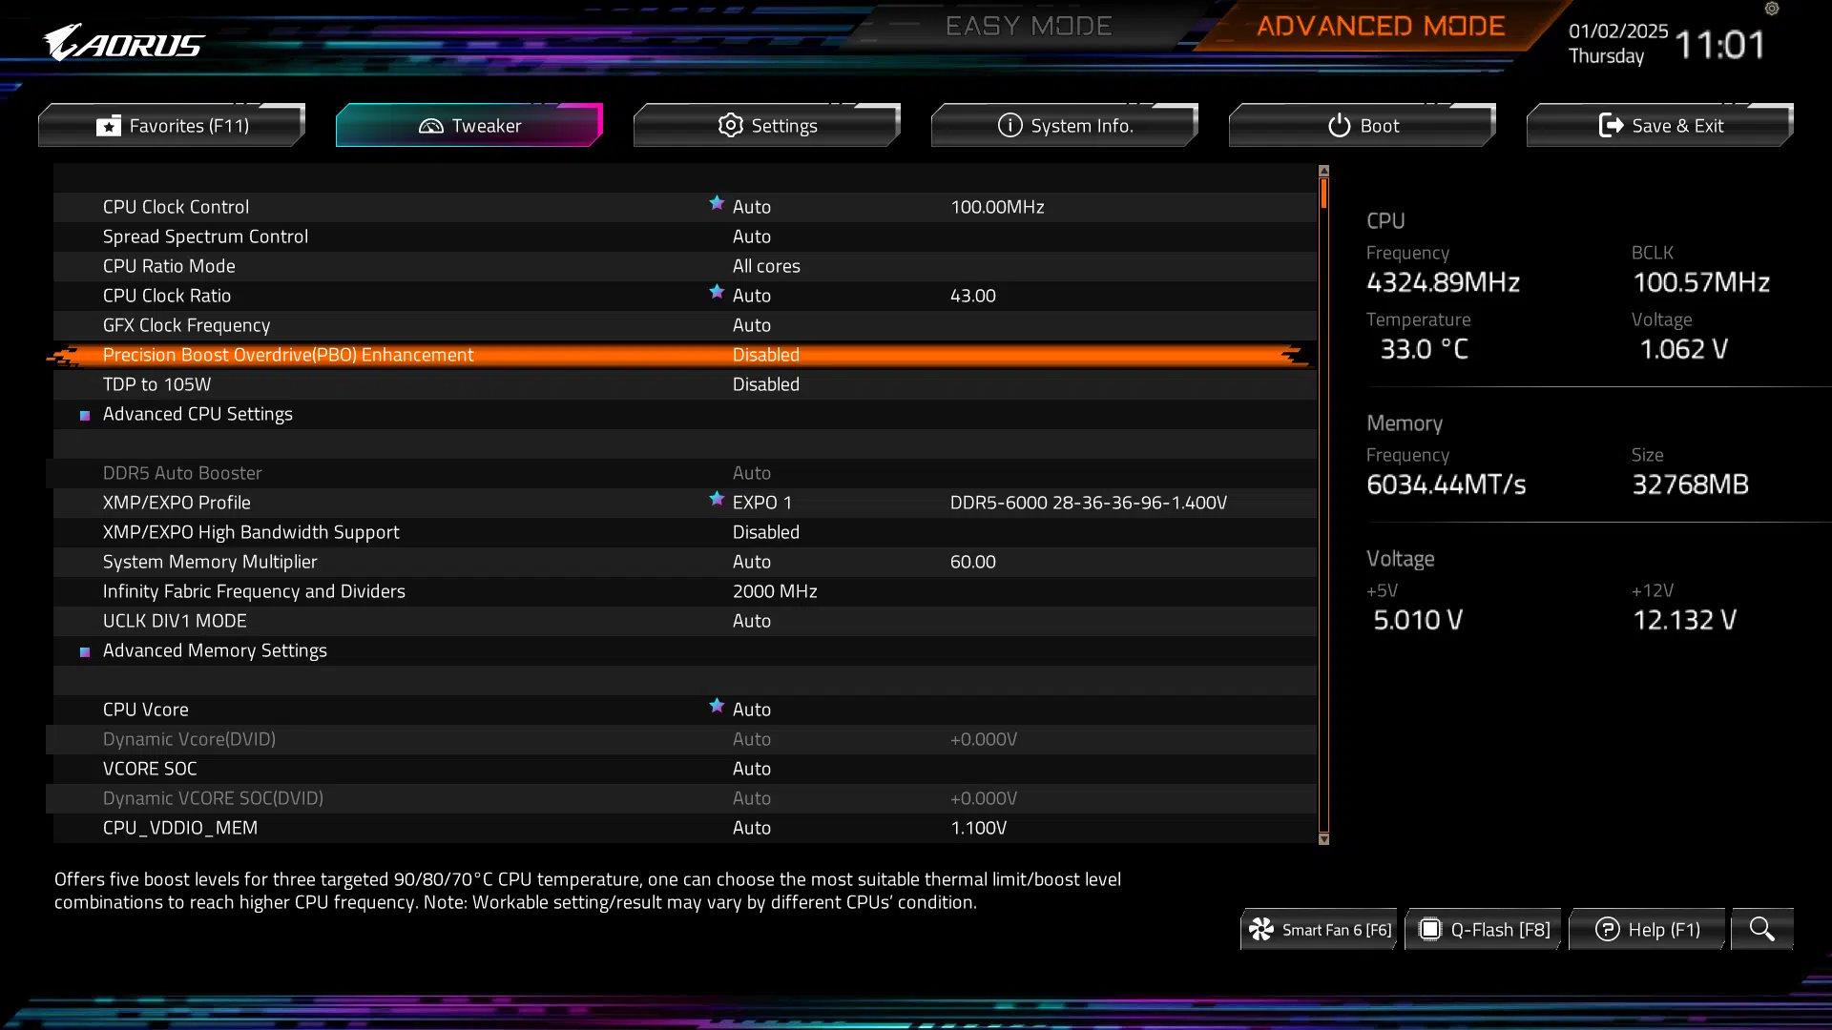Image resolution: width=1832 pixels, height=1030 pixels.
Task: Open VCORE SOC Auto value
Action: [752, 769]
